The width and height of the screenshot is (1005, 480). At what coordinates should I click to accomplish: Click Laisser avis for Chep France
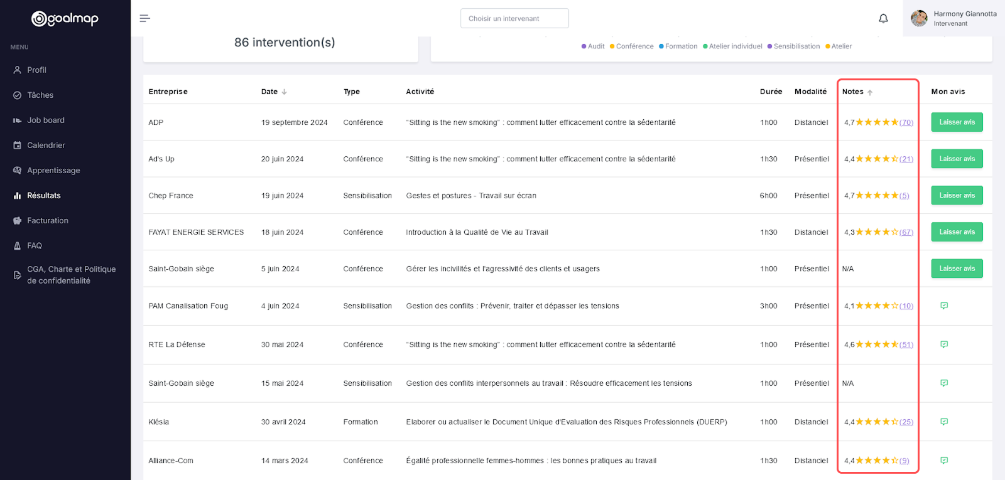pyautogui.click(x=957, y=195)
